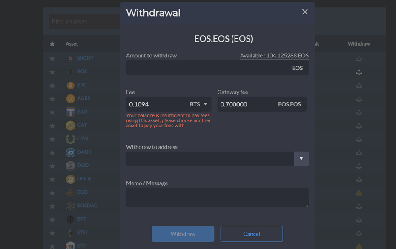Click the ETH diamond icon
The height and width of the screenshot is (249, 396).
(70, 232)
